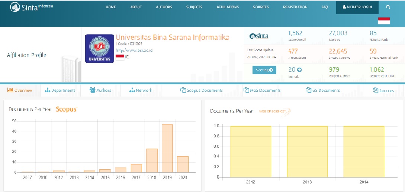
Task: Switch to the Scopus Documents tab
Action: pyautogui.click(x=202, y=90)
